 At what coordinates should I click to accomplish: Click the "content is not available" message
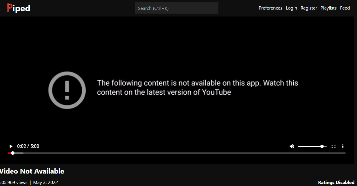click(198, 88)
